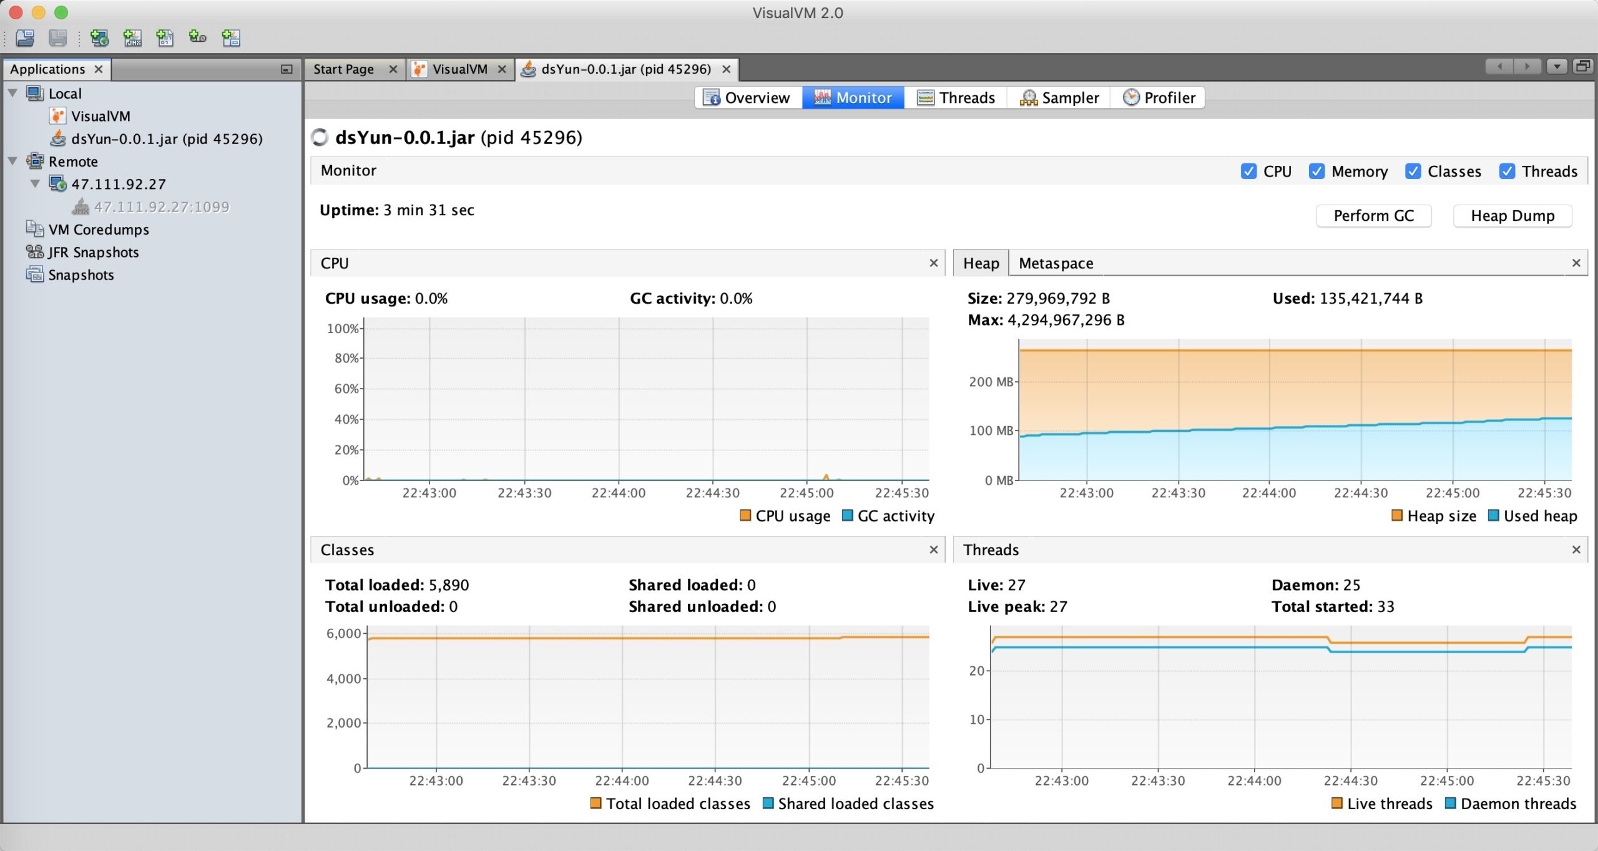This screenshot has height=851, width=1598.
Task: Minimize the Applications panel
Action: pos(287,69)
